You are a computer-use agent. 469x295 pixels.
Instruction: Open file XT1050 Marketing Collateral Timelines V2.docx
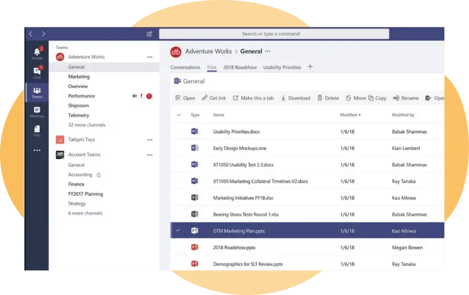pyautogui.click(x=260, y=181)
